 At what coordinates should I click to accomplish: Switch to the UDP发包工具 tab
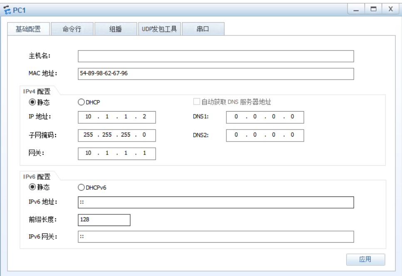click(x=159, y=29)
